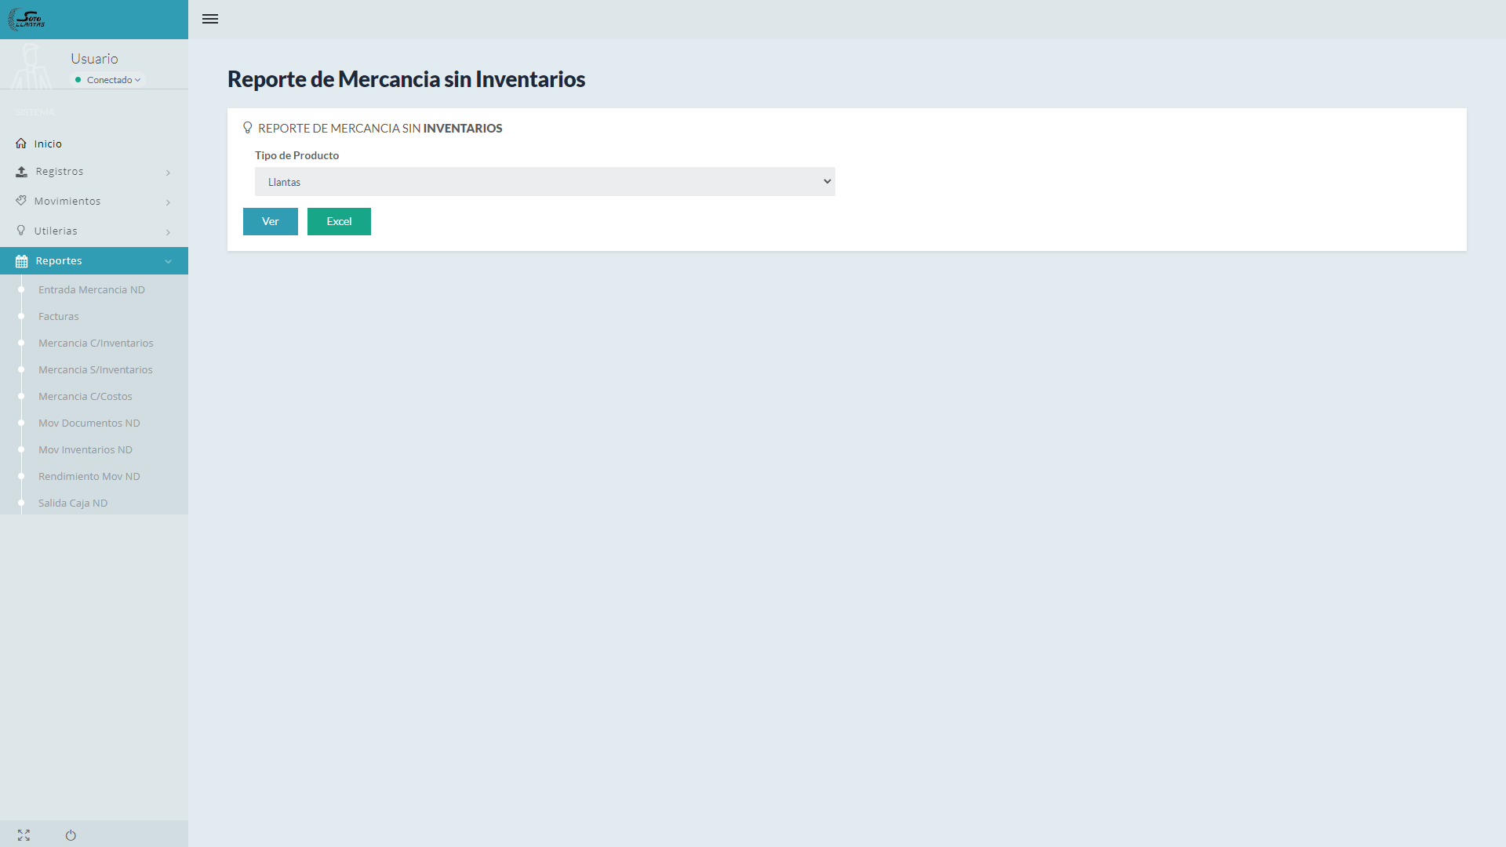
Task: Collapse the Reportes menu chevron
Action: (x=168, y=261)
